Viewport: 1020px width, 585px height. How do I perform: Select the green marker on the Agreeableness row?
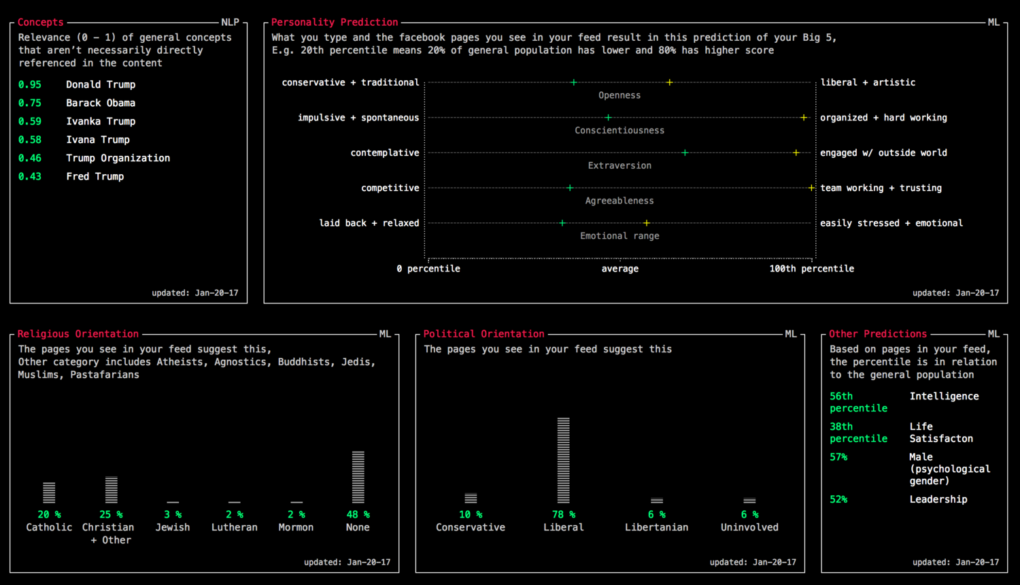[570, 188]
